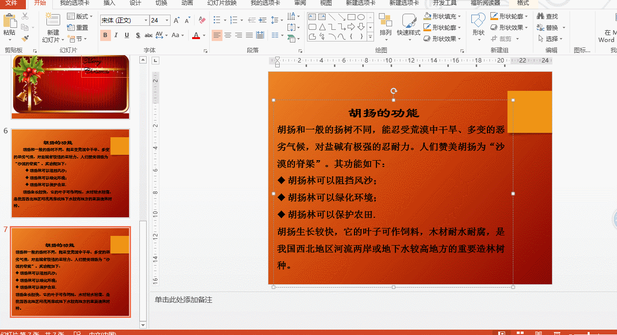Click the Find (查找) binoculars button
617x335 pixels.
[548, 17]
